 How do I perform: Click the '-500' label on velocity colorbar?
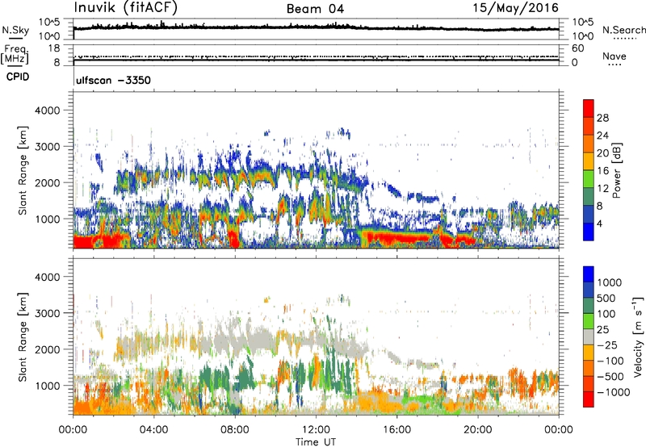coord(610,377)
